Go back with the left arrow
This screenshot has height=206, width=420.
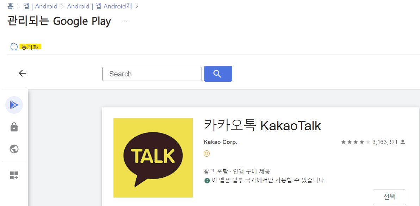22,73
